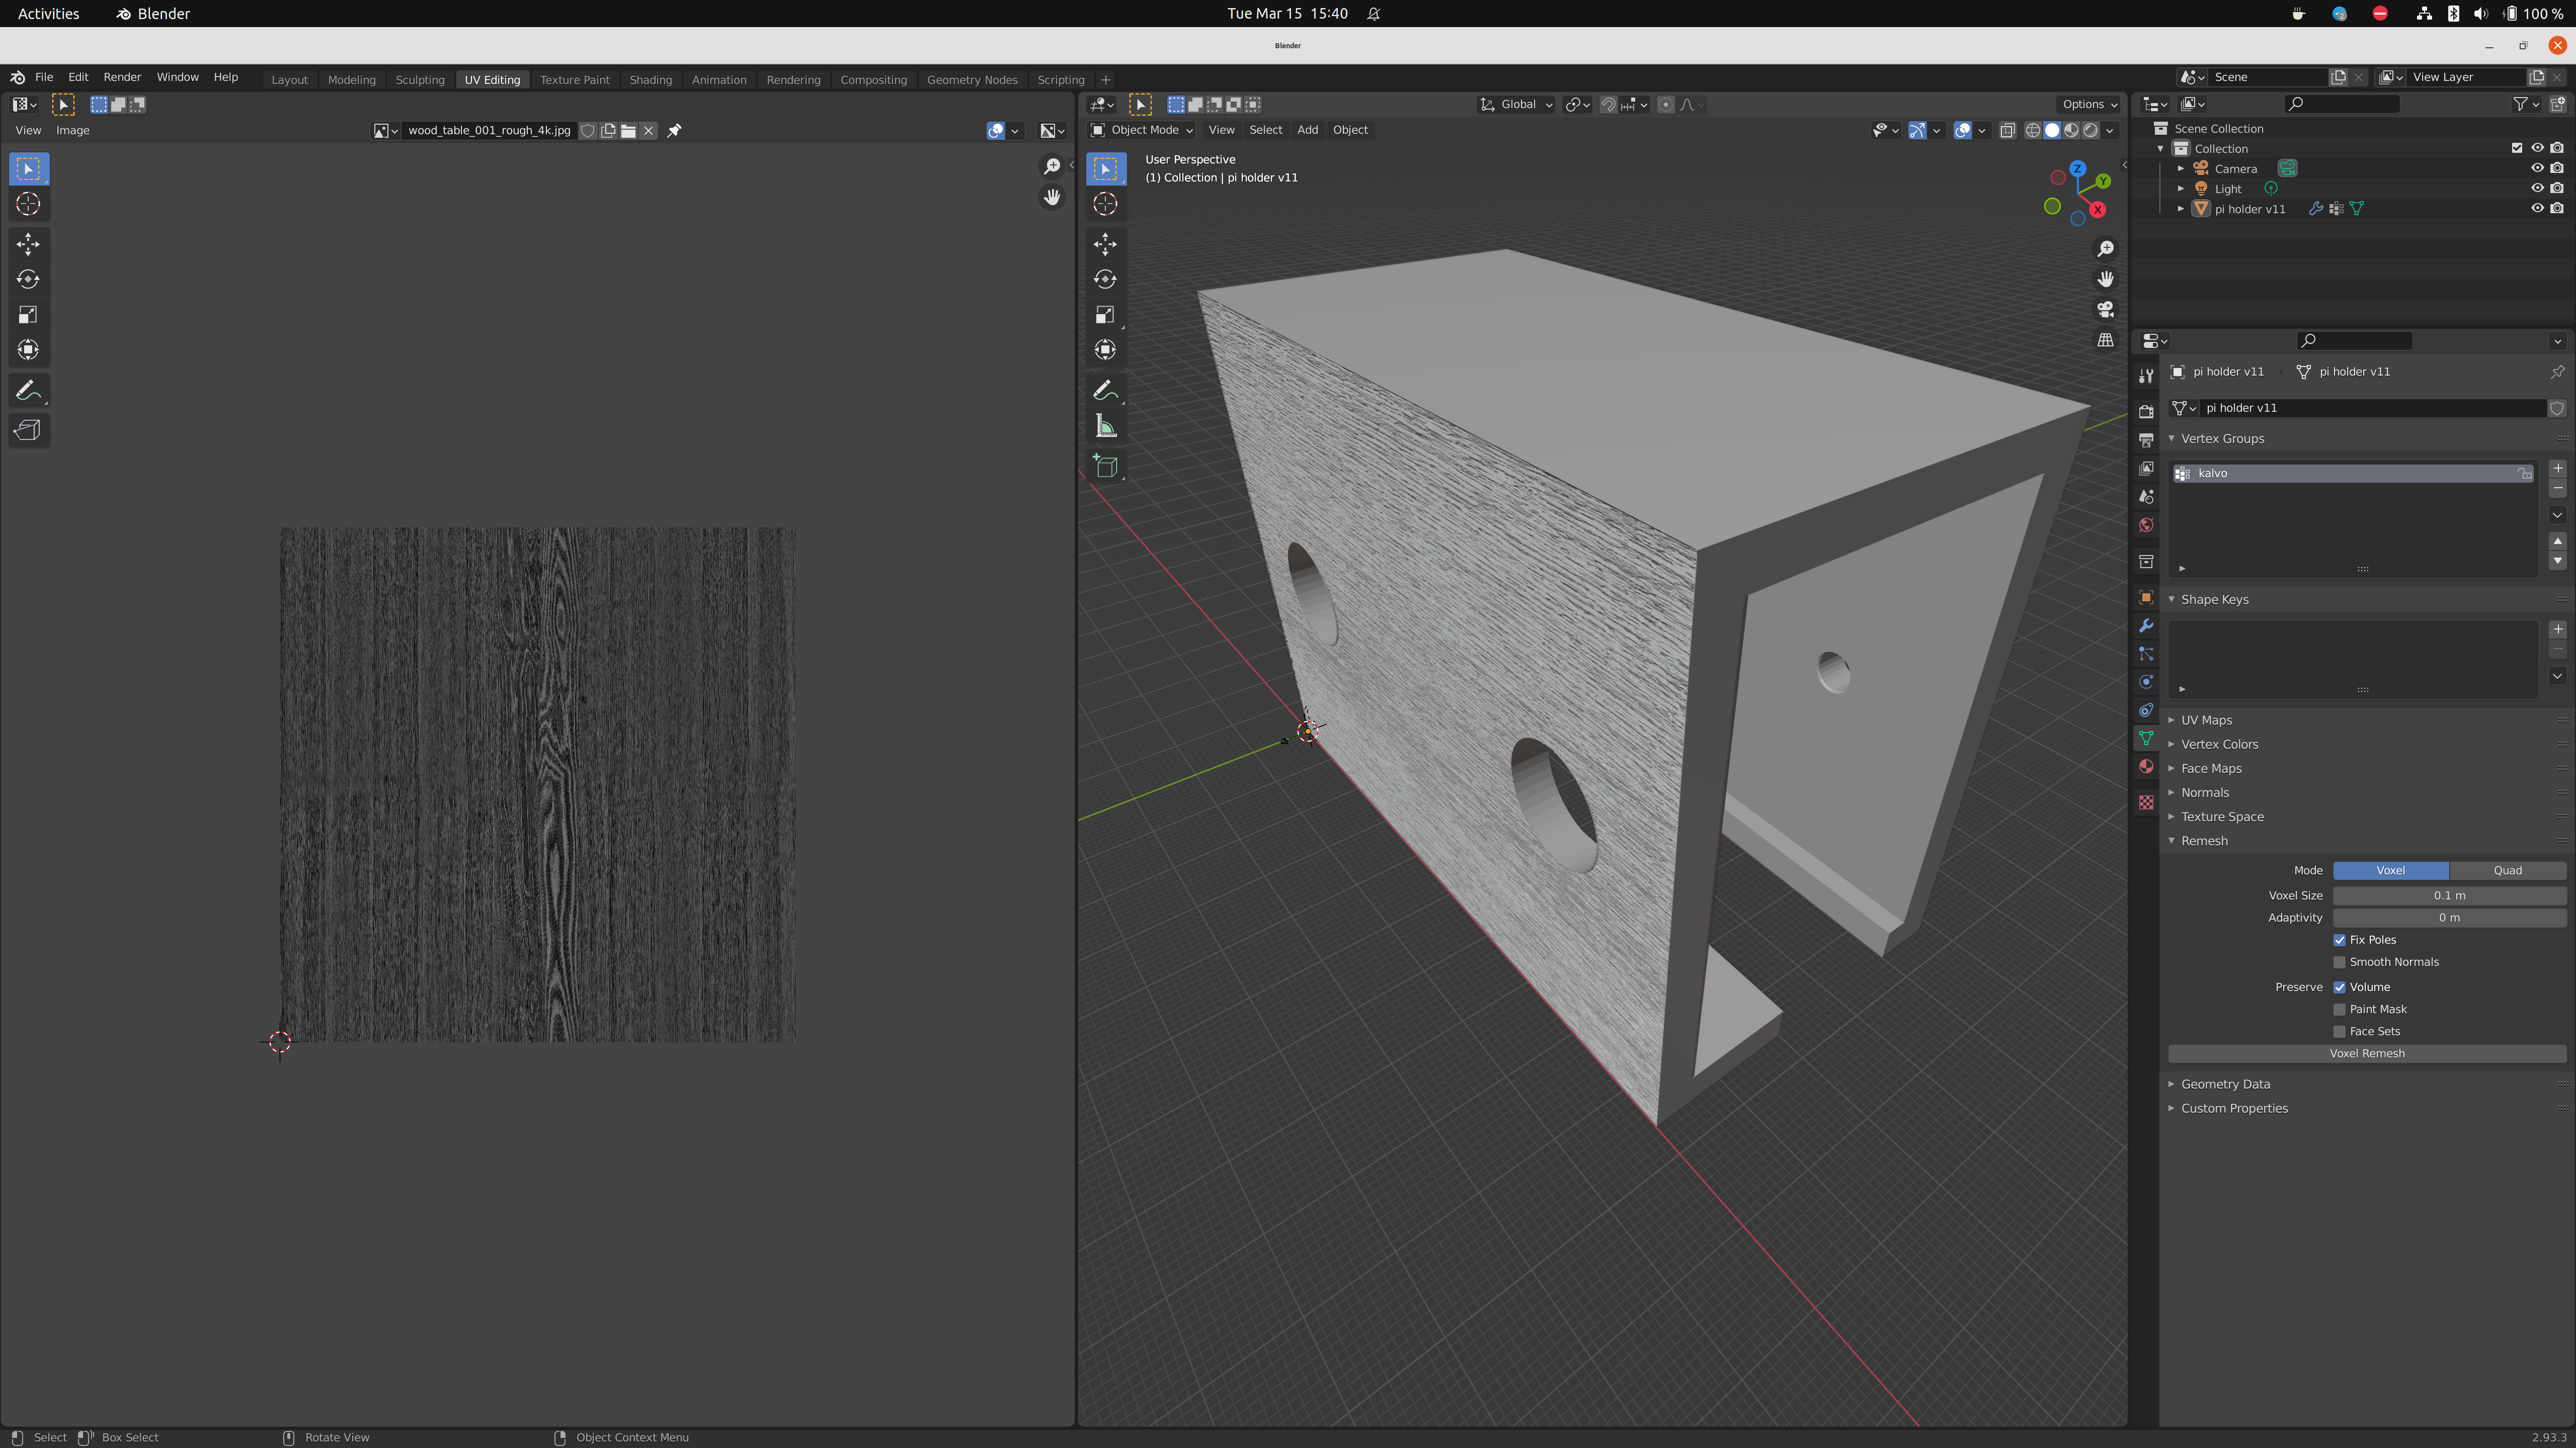Toggle X-ray display in viewport
Image resolution: width=2576 pixels, height=1448 pixels.
tap(2007, 131)
